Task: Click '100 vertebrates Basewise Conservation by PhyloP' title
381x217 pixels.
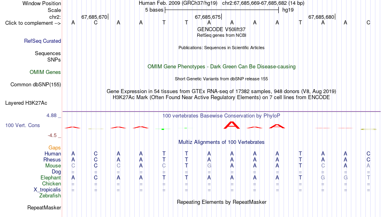Action: point(221,116)
